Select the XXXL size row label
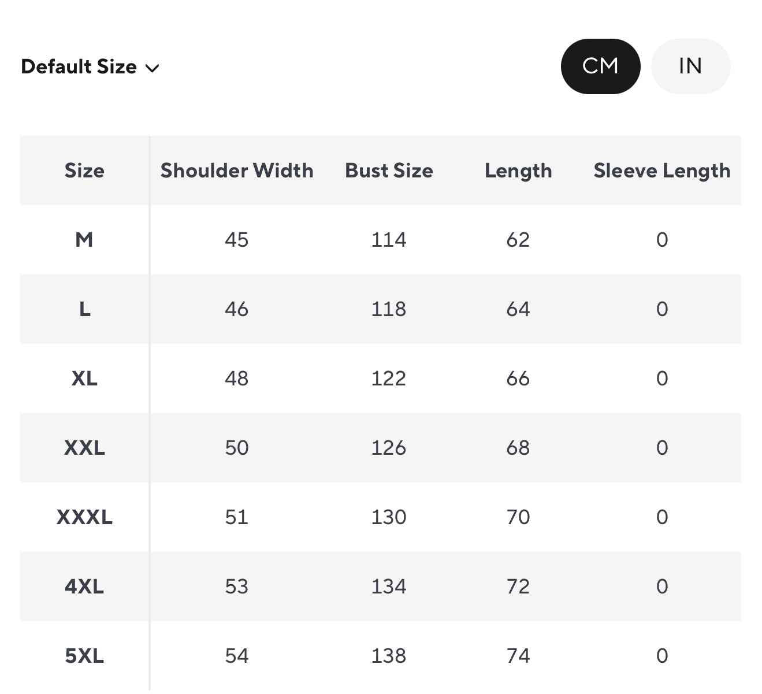The height and width of the screenshot is (694, 762). [84, 517]
